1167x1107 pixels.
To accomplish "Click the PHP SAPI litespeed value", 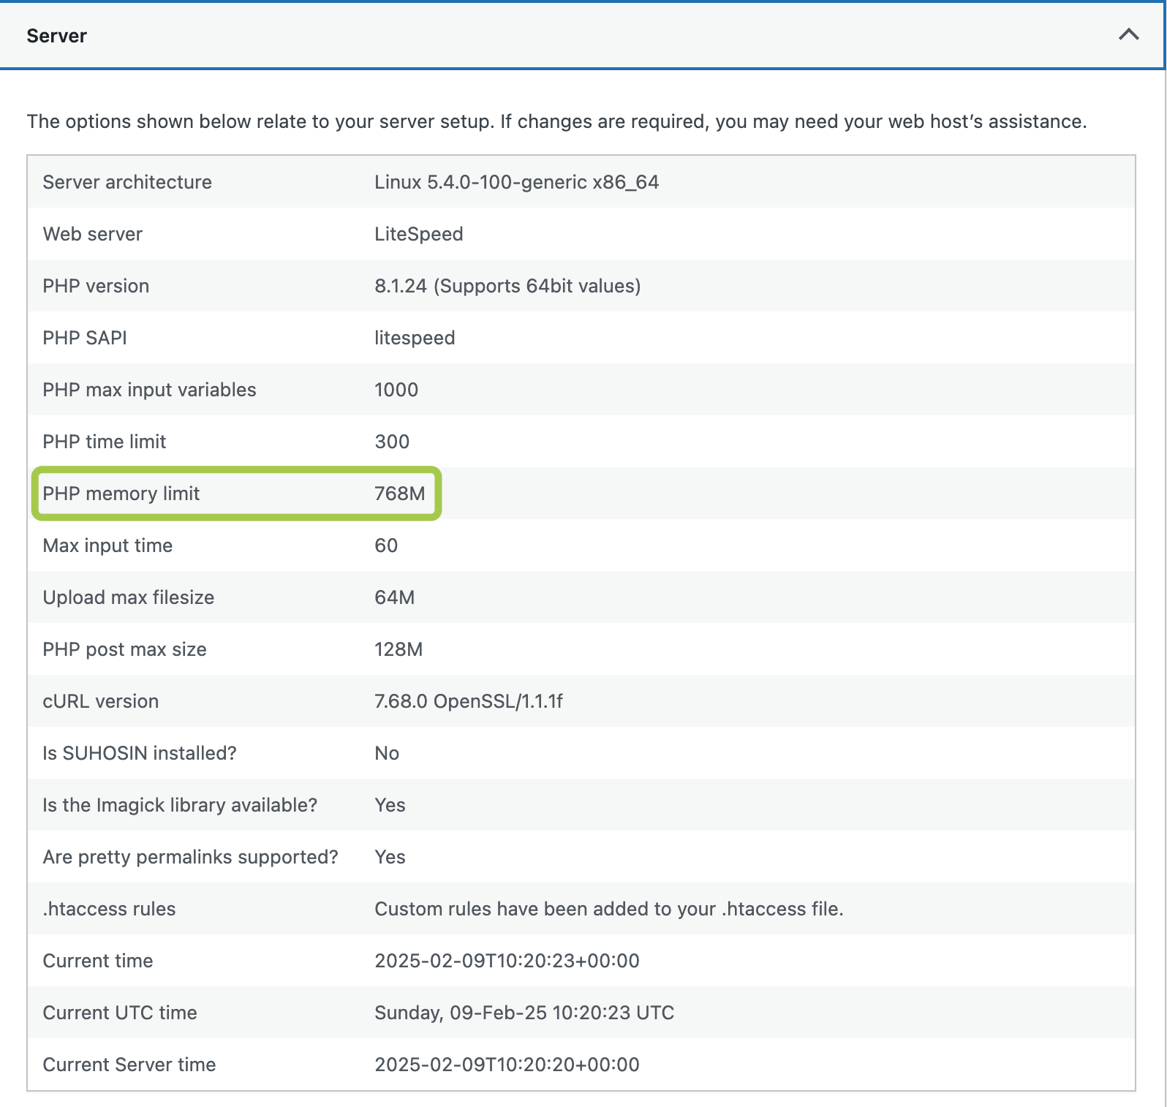I will (x=415, y=338).
